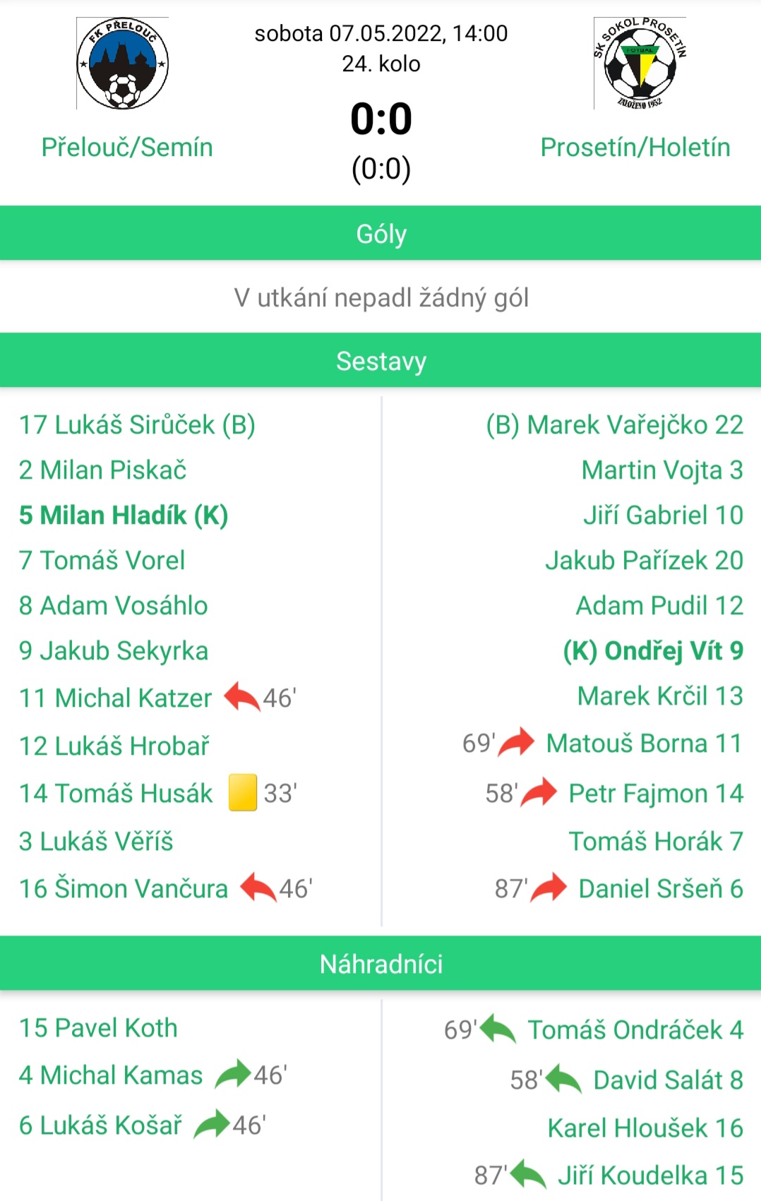761x1201 pixels.
Task: Open captain Ondřej Vít's player profile
Action: [653, 651]
